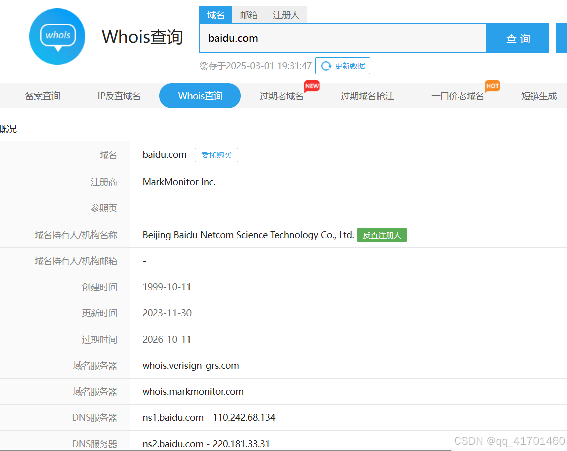The image size is (567, 451).
Task: Open the 短链生成 navigation item
Action: pos(539,96)
